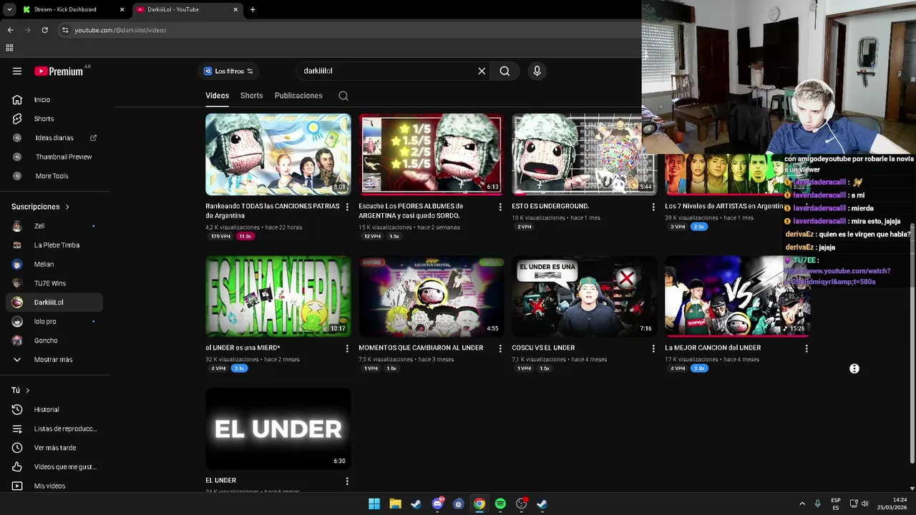Clear the search box with the X

click(x=482, y=71)
